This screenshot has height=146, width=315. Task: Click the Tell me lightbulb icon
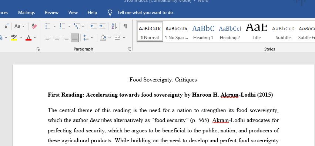coord(110,13)
